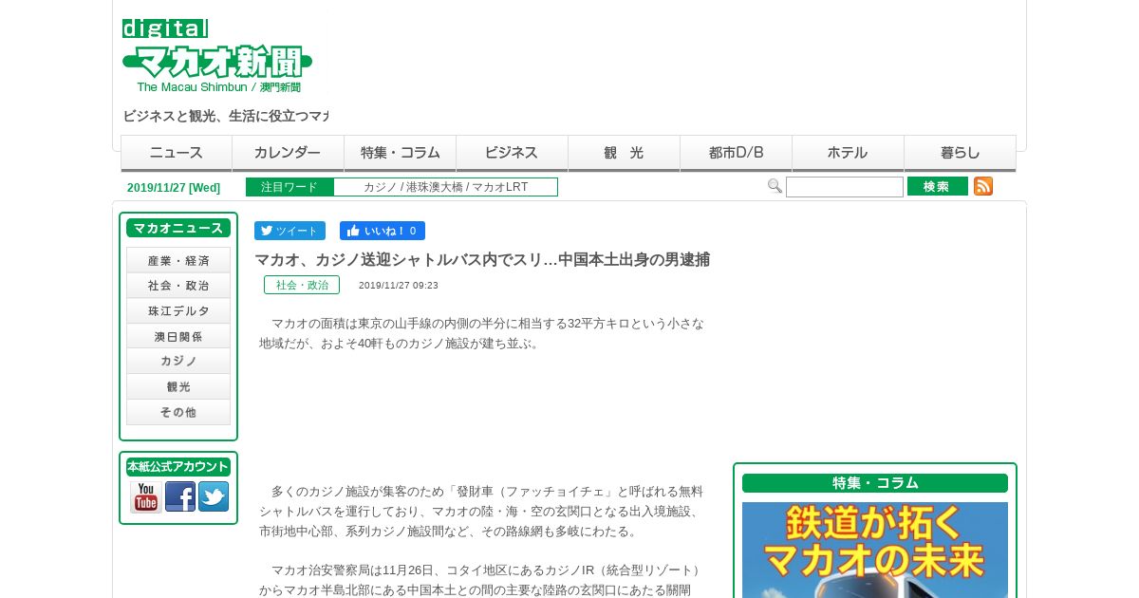The height and width of the screenshot is (598, 1139).
Task: Open the ニュース menu tab
Action: coord(177,153)
